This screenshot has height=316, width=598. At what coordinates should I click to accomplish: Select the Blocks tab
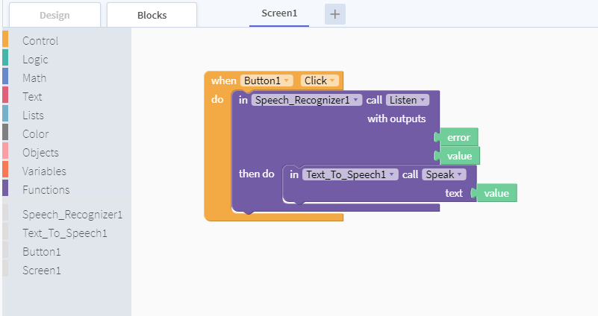[x=152, y=15]
